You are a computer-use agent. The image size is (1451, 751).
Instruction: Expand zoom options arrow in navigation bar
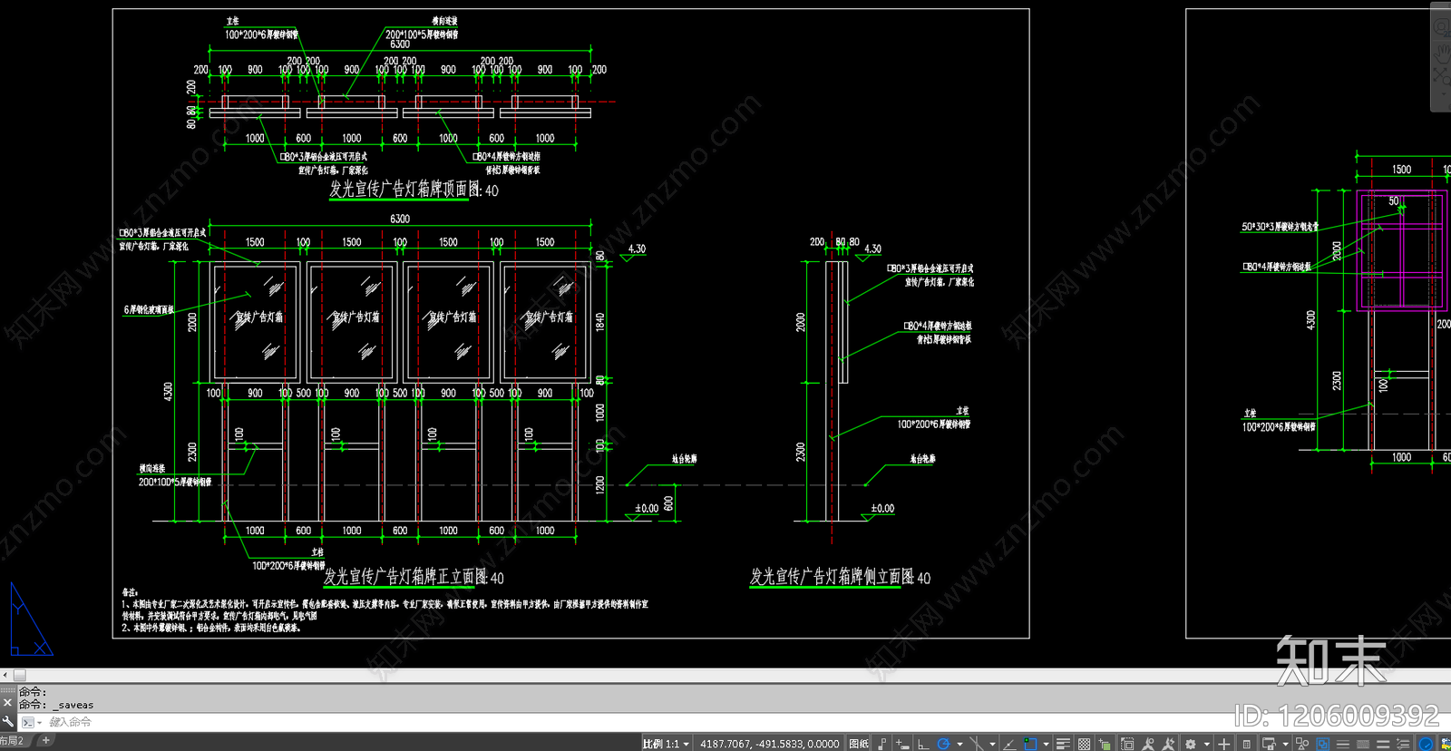[x=1442, y=93]
